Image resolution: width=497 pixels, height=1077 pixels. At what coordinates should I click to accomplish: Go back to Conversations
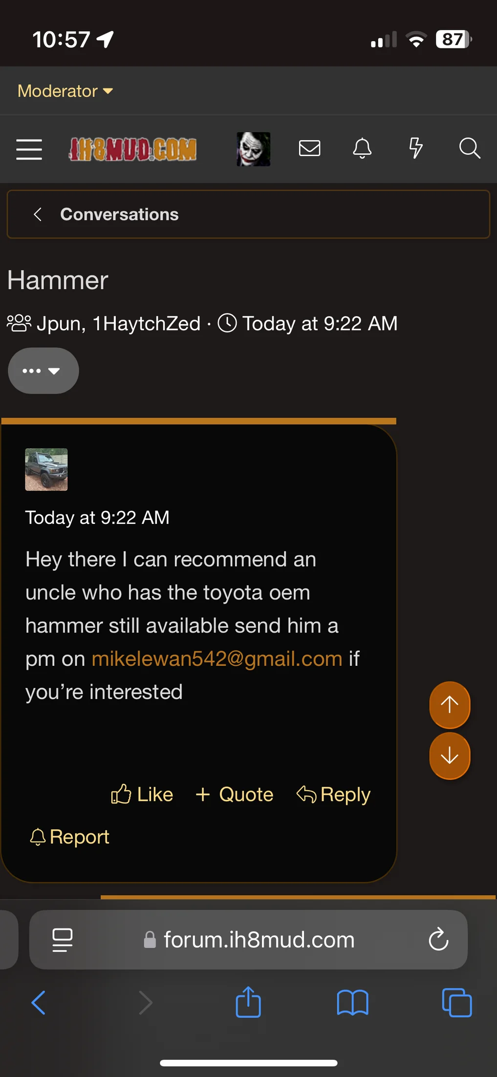point(119,214)
